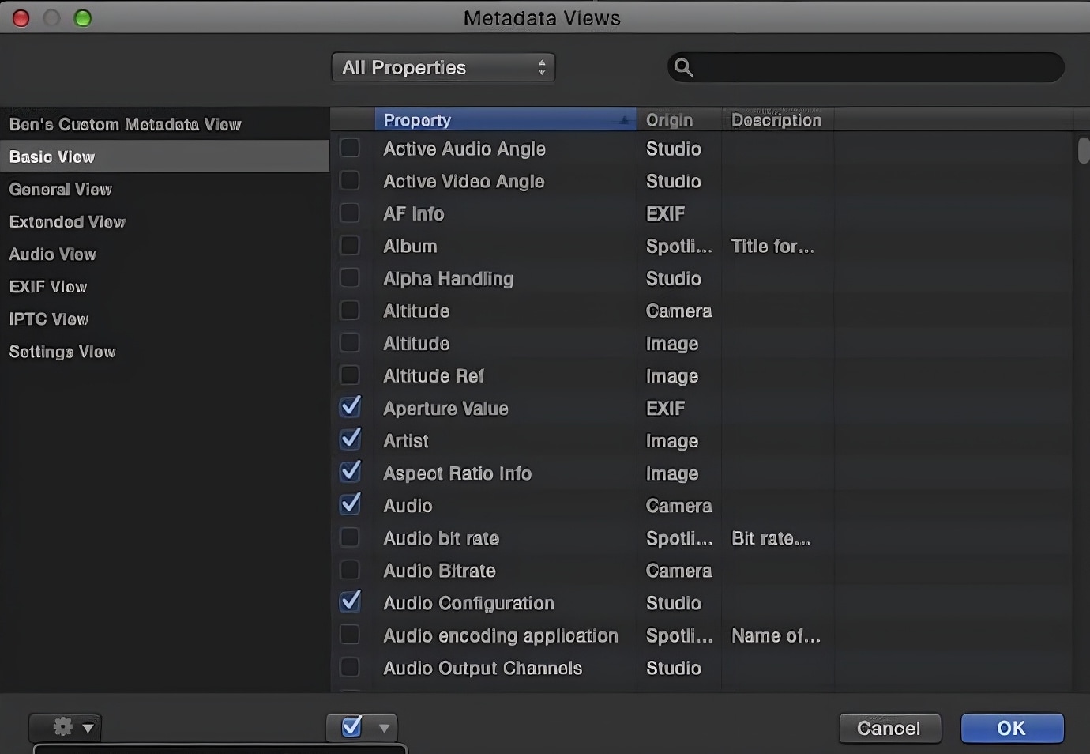Click the Cancel button
Image resolution: width=1090 pixels, height=754 pixels.
[889, 728]
